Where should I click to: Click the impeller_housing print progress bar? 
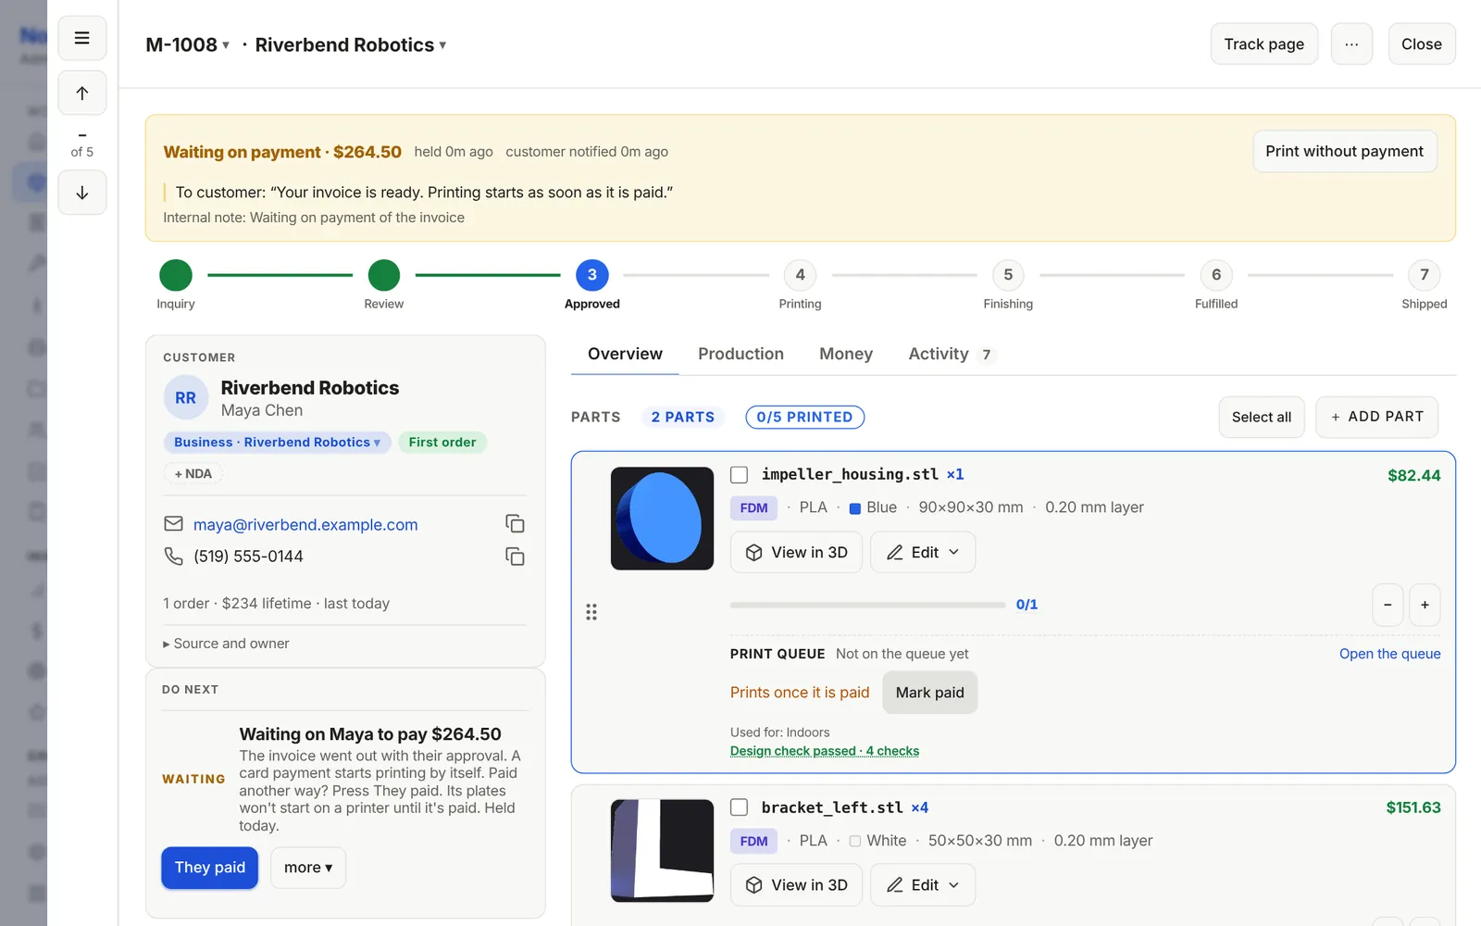867,605
